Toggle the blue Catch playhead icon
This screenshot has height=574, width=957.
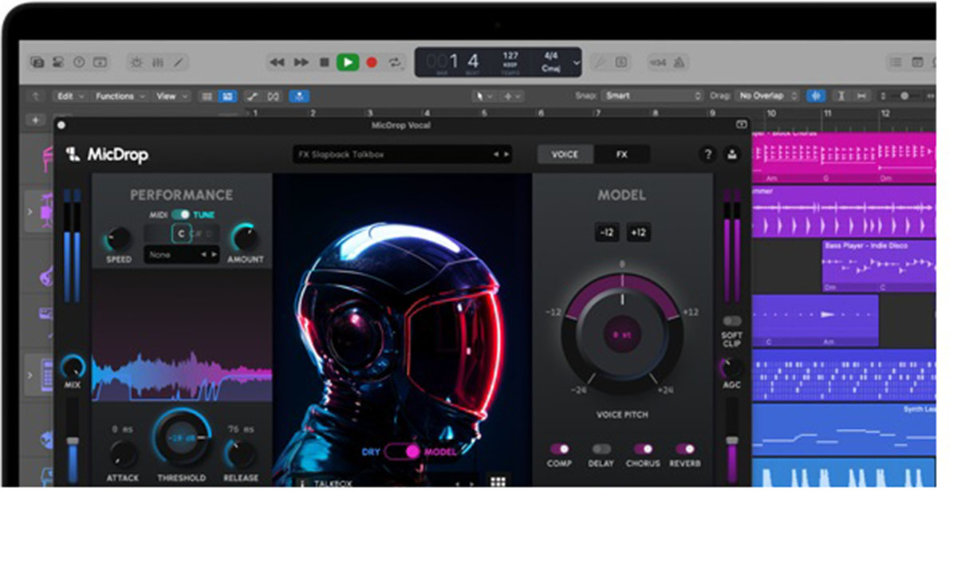pos(299,96)
